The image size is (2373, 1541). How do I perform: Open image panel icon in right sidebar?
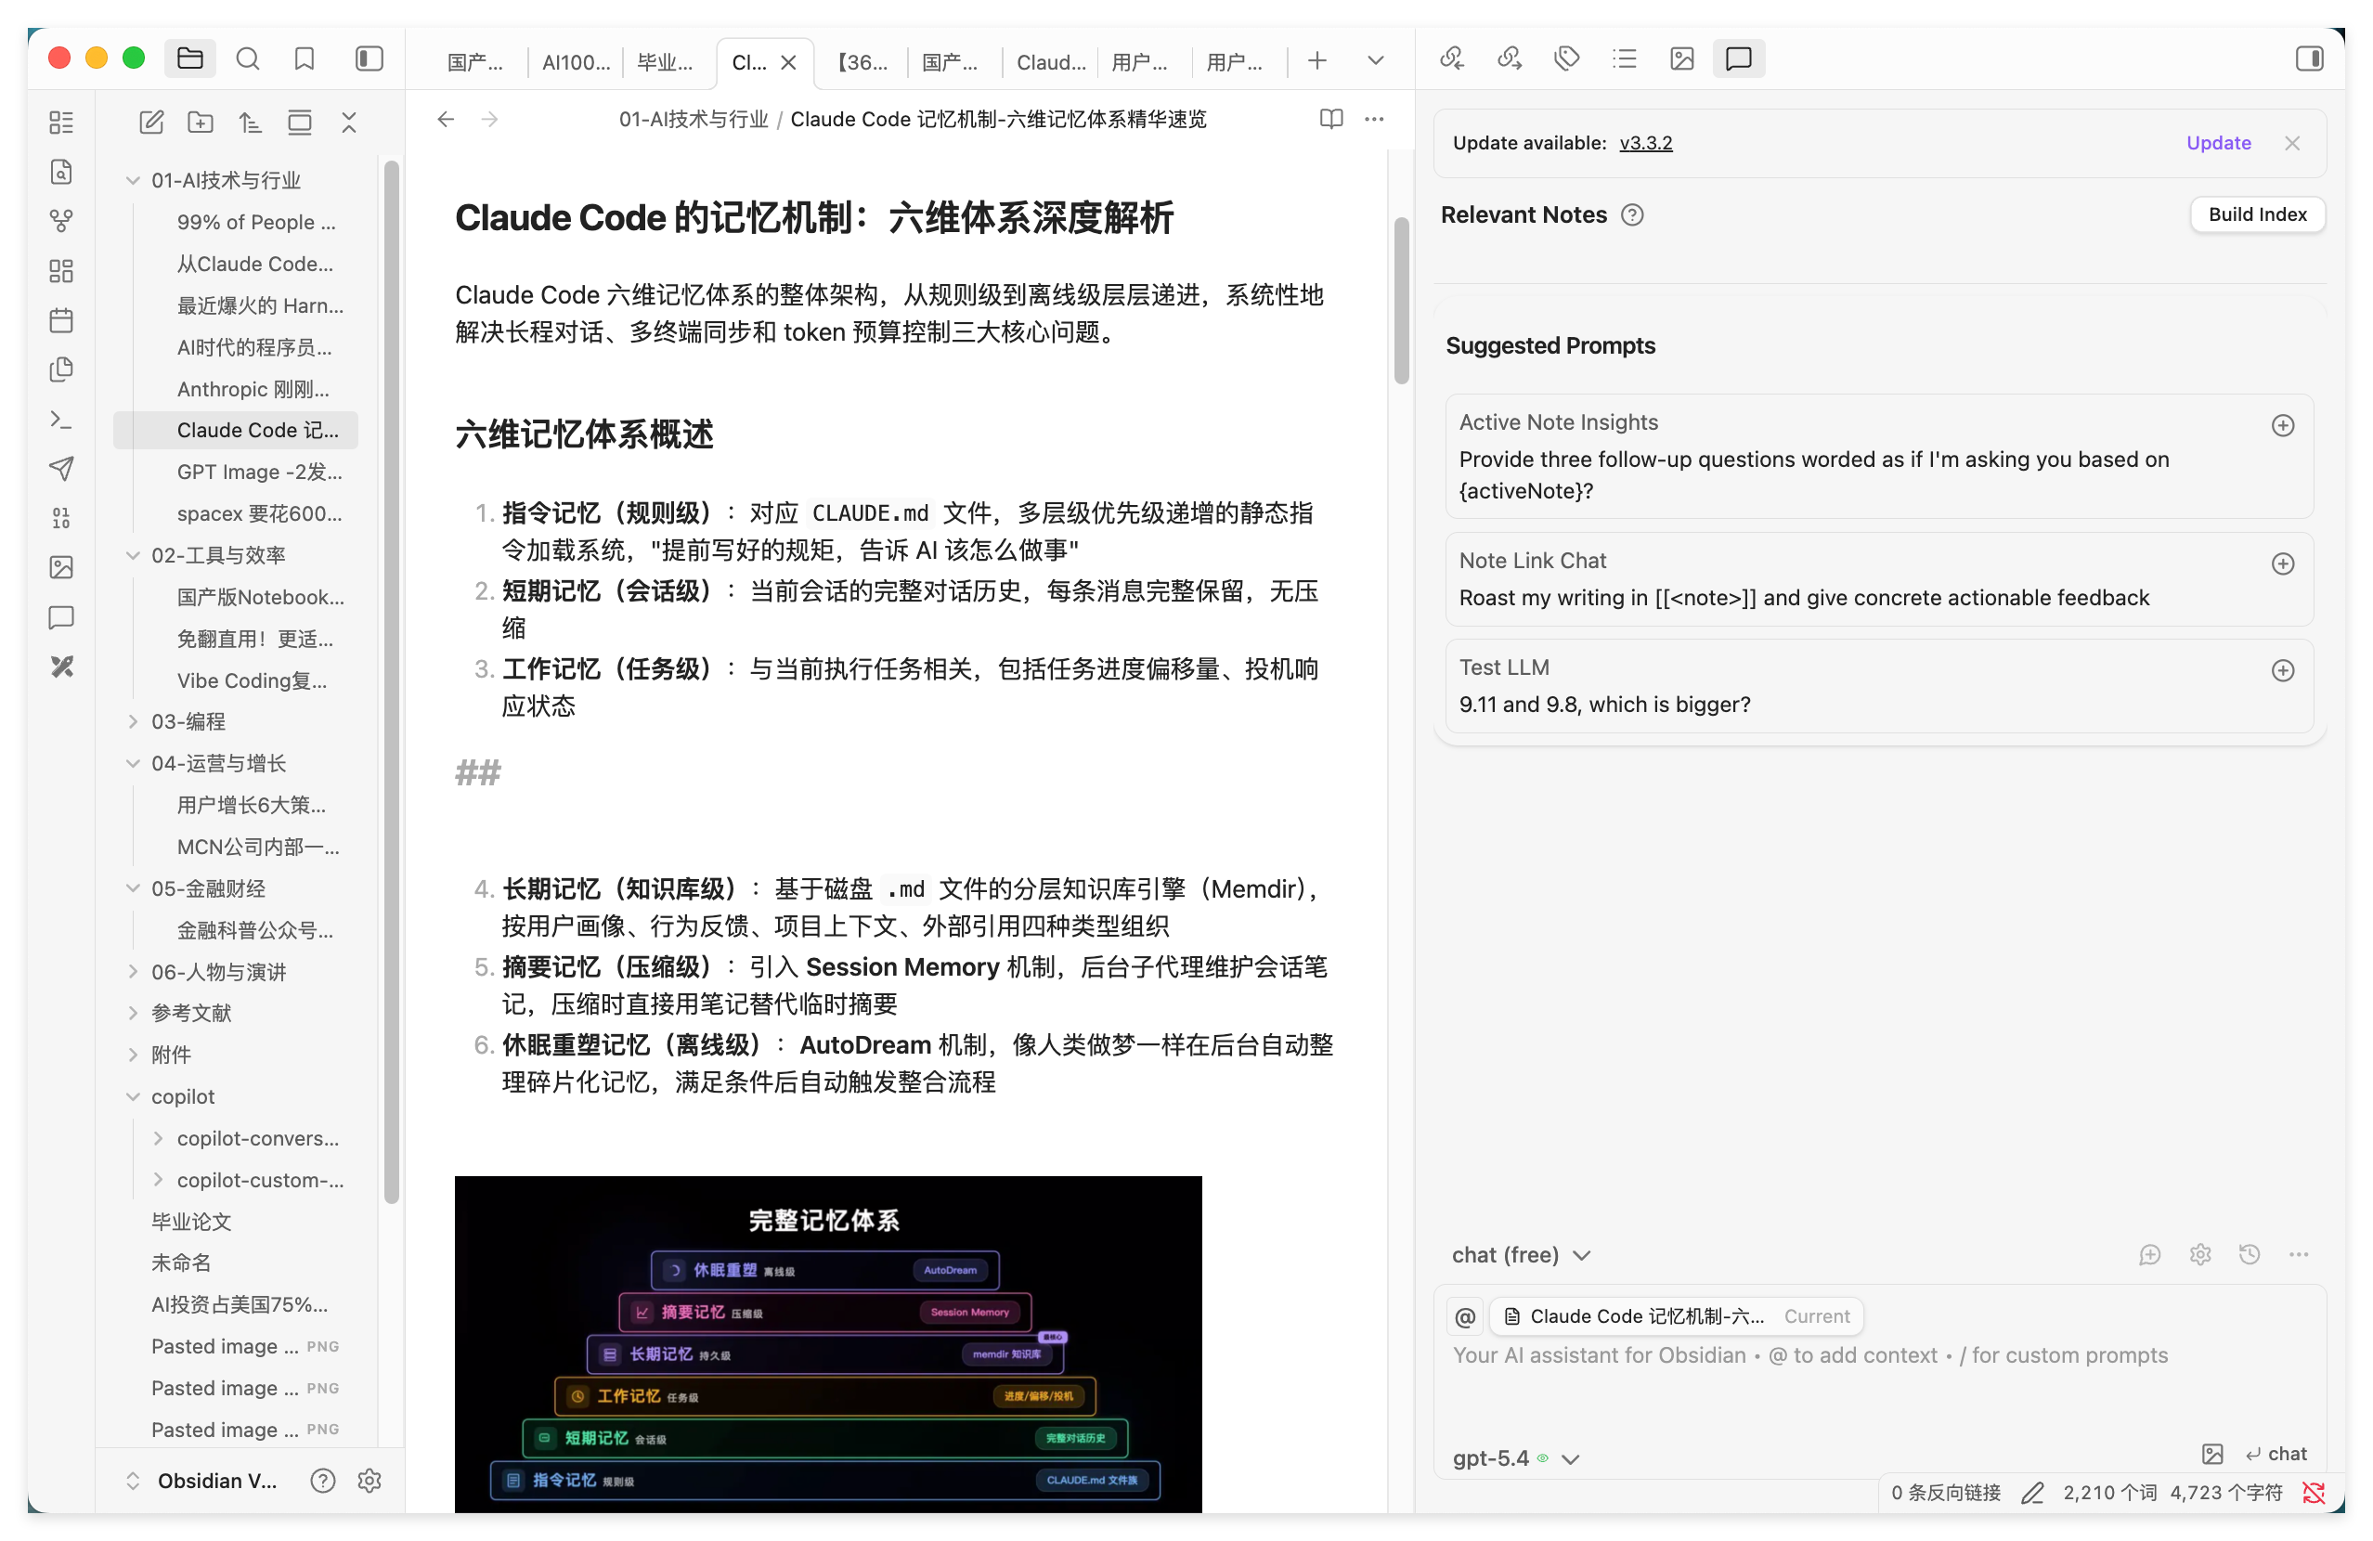(1681, 58)
